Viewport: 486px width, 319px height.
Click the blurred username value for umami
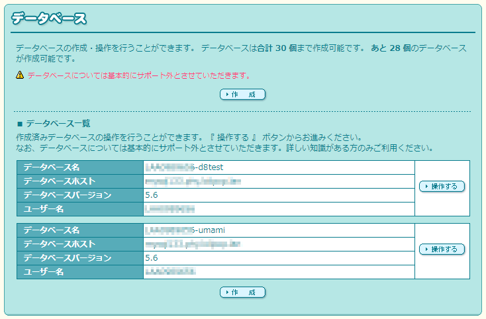click(x=170, y=272)
